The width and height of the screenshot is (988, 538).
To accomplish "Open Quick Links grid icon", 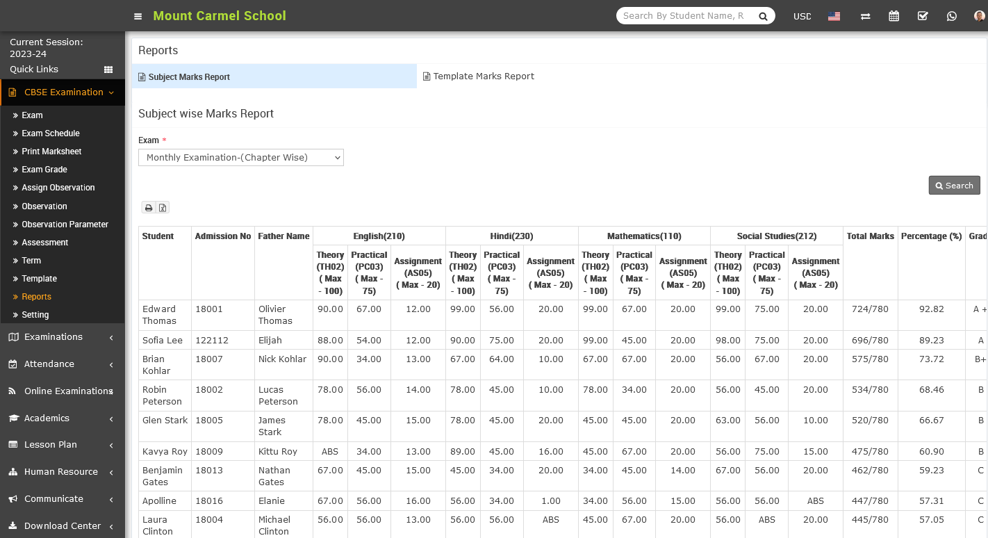I will [x=108, y=70].
